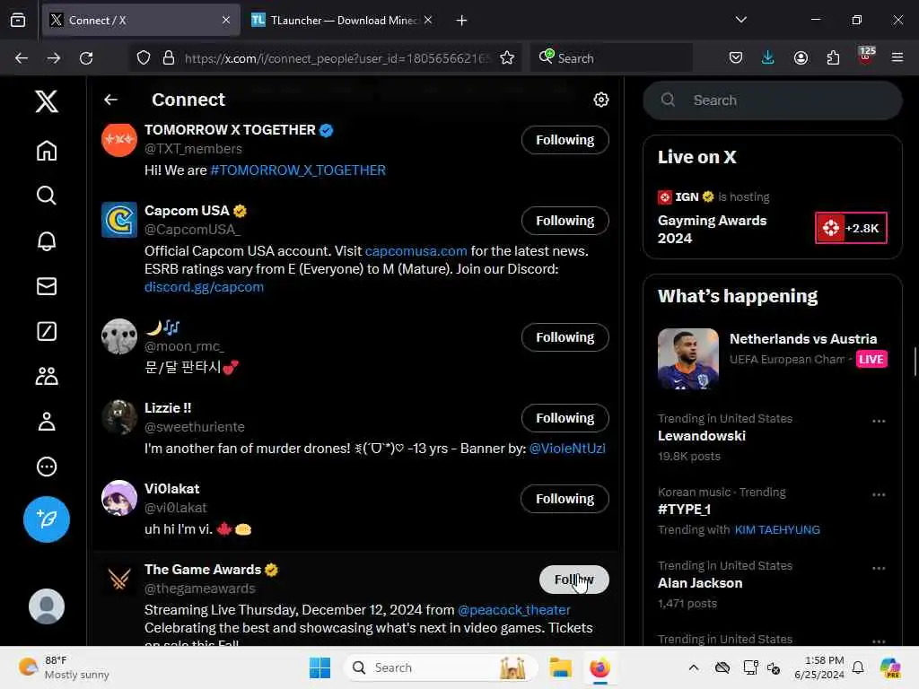
Task: Open extension icon with 125 badge
Action: [x=866, y=57]
